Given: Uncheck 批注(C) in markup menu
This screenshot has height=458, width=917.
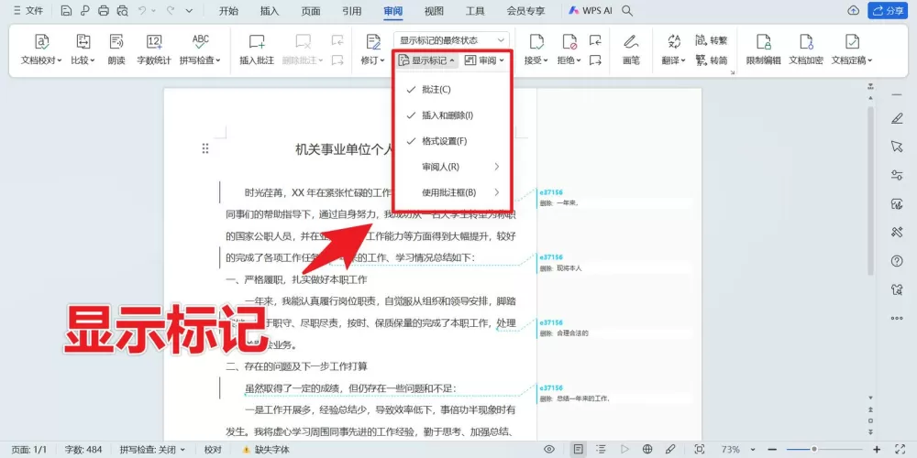Looking at the screenshot, I should (451, 90).
